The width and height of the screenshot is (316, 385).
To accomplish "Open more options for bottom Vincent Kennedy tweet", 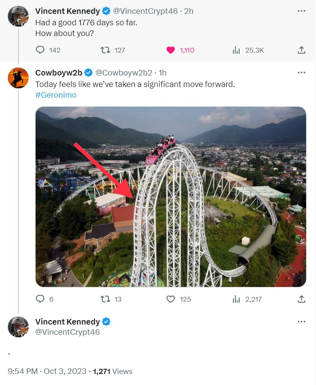I will tap(301, 322).
